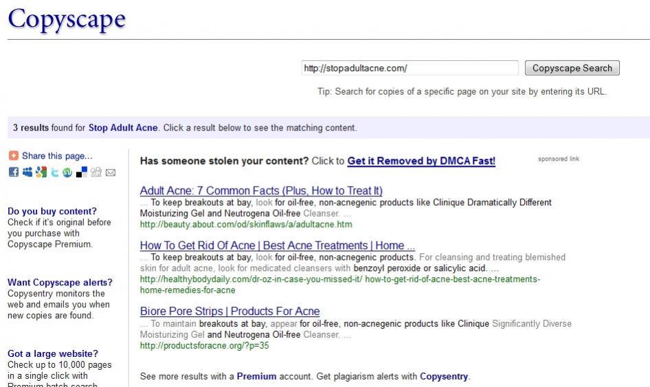Share page on StumbleUpon
The image size is (650, 387).
pyautogui.click(x=67, y=172)
